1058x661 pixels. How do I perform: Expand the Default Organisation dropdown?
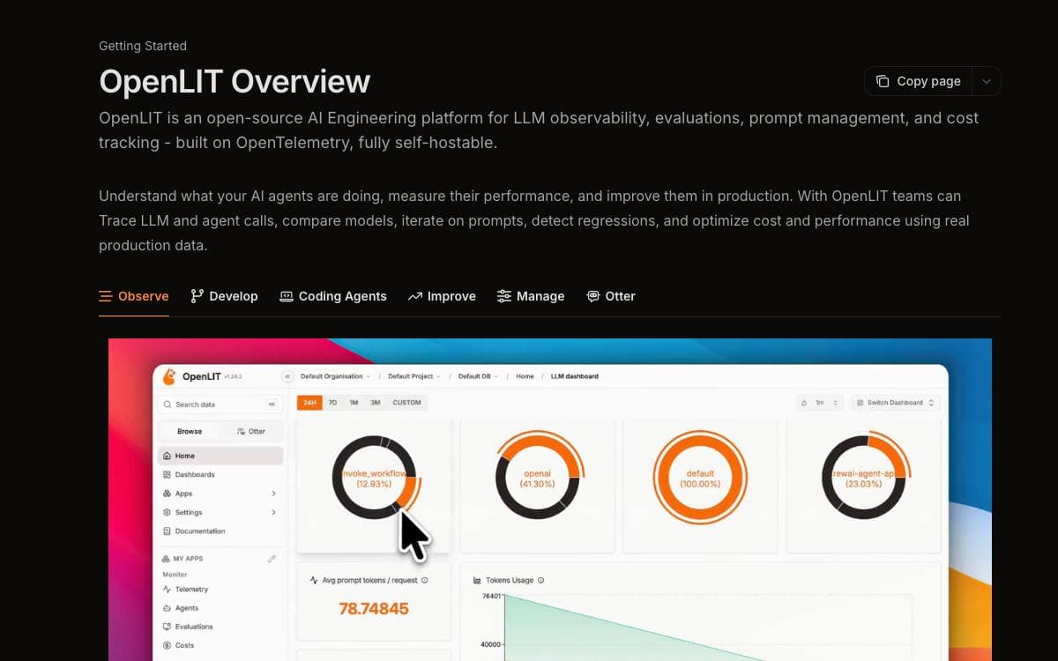click(x=335, y=376)
